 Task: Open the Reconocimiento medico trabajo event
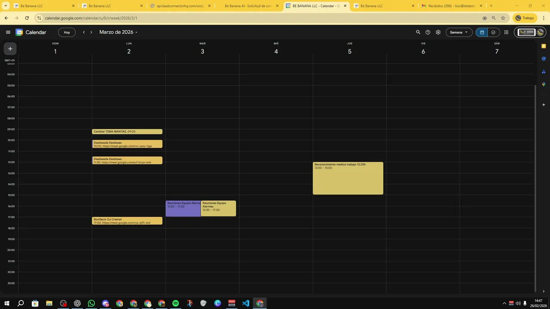point(348,178)
